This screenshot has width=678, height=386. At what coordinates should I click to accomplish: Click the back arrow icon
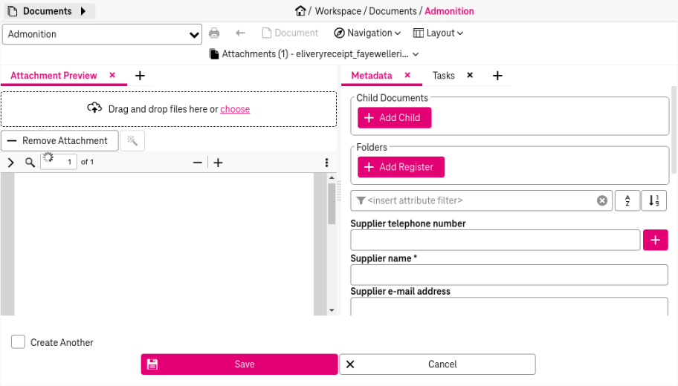click(240, 33)
